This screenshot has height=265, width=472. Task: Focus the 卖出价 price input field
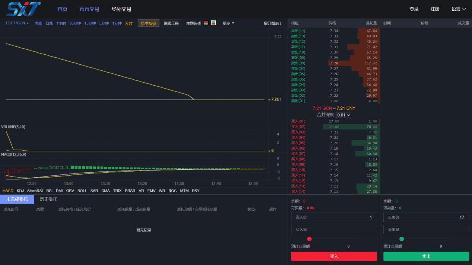pos(426,217)
